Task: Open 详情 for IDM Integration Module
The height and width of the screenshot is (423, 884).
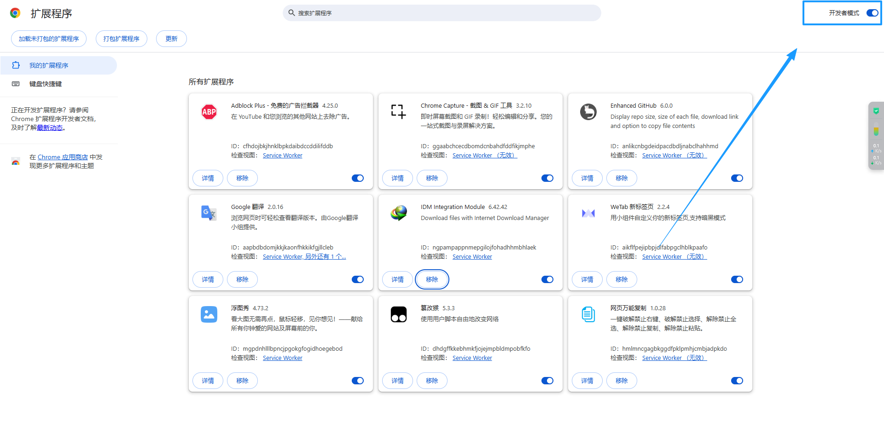Action: coord(397,279)
